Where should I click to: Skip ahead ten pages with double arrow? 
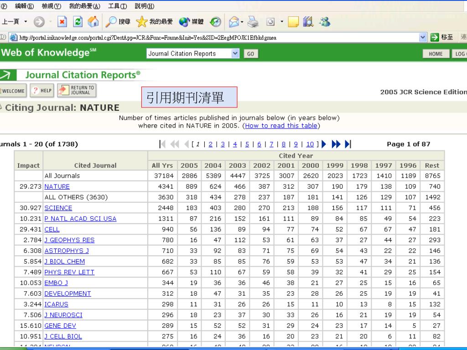(x=336, y=144)
